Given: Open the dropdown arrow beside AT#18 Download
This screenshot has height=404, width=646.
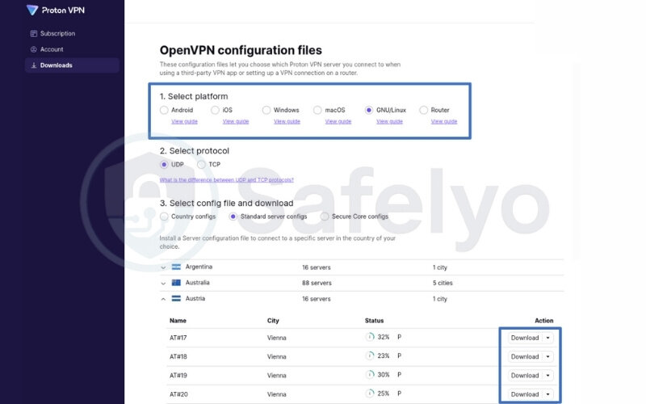Looking at the screenshot, I should point(548,356).
